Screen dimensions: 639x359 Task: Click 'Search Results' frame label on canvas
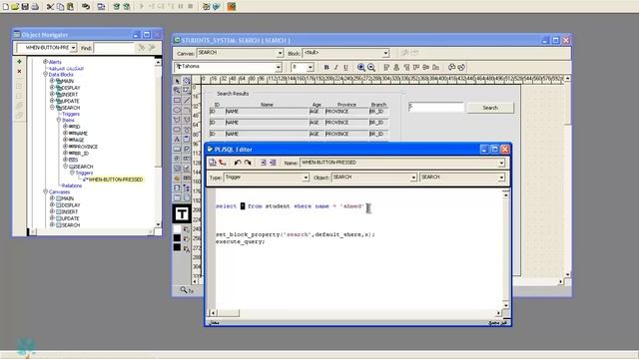[x=233, y=94]
